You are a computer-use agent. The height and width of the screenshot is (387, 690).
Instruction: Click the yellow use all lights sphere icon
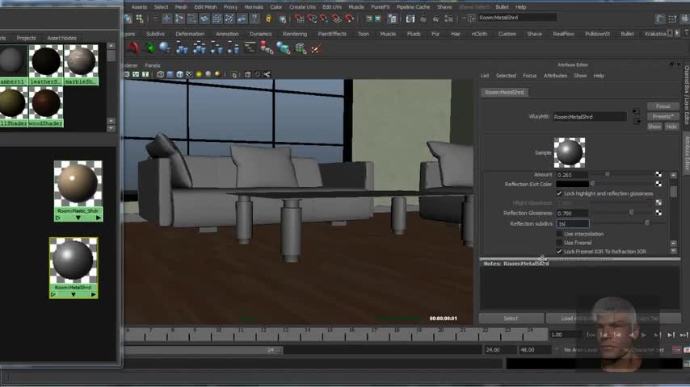pyautogui.click(x=199, y=74)
